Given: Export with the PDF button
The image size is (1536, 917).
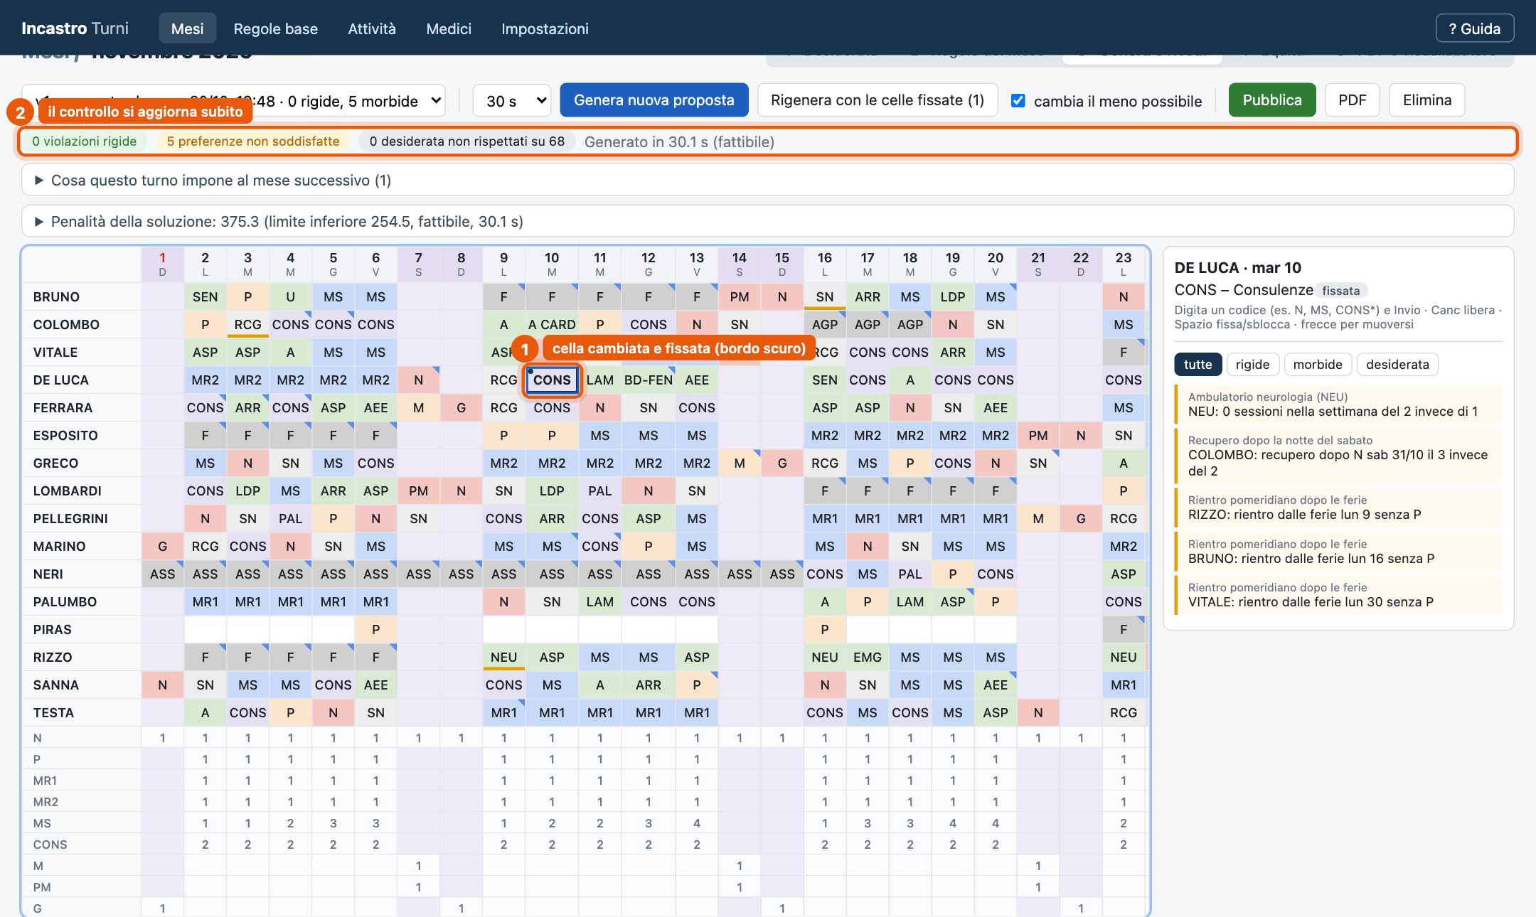Looking at the screenshot, I should [x=1352, y=100].
